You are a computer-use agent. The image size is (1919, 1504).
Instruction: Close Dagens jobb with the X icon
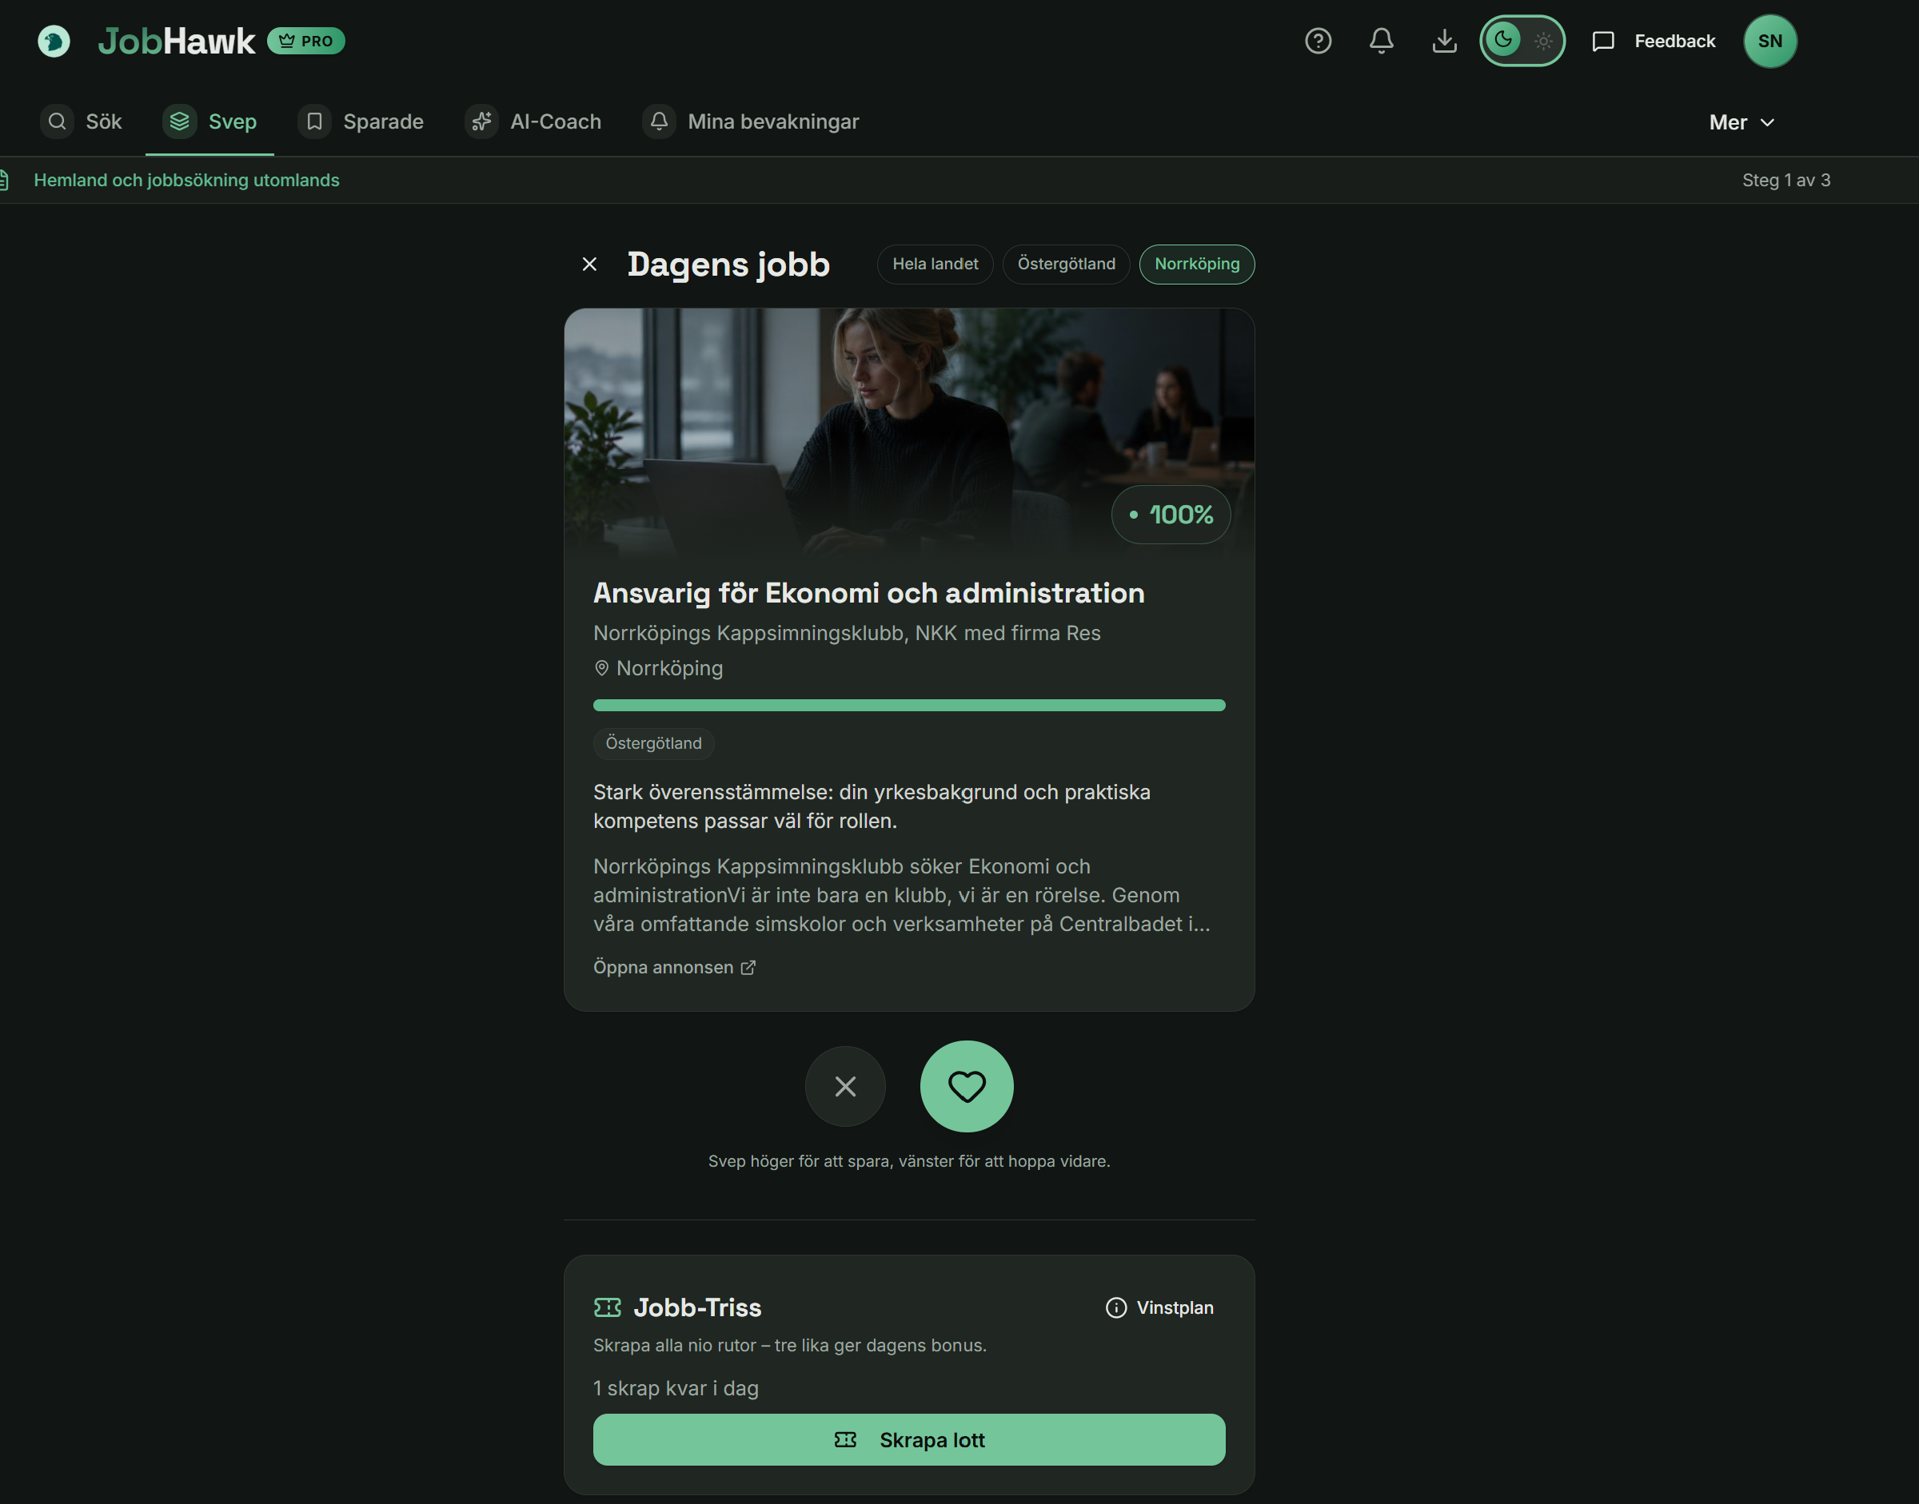point(589,265)
